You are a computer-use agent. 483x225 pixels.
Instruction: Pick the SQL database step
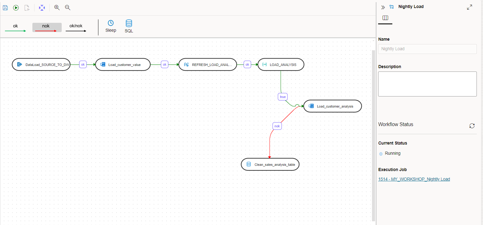click(129, 26)
